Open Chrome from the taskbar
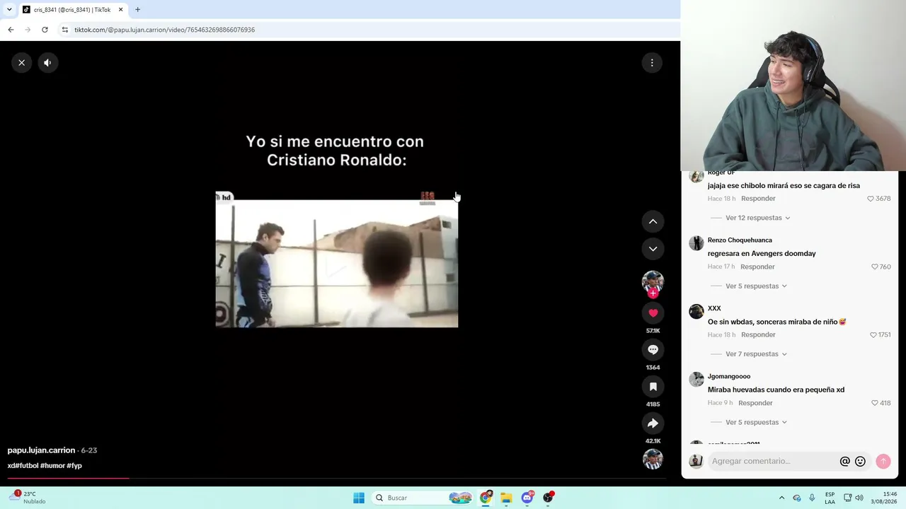This screenshot has height=509, width=906. (486, 498)
